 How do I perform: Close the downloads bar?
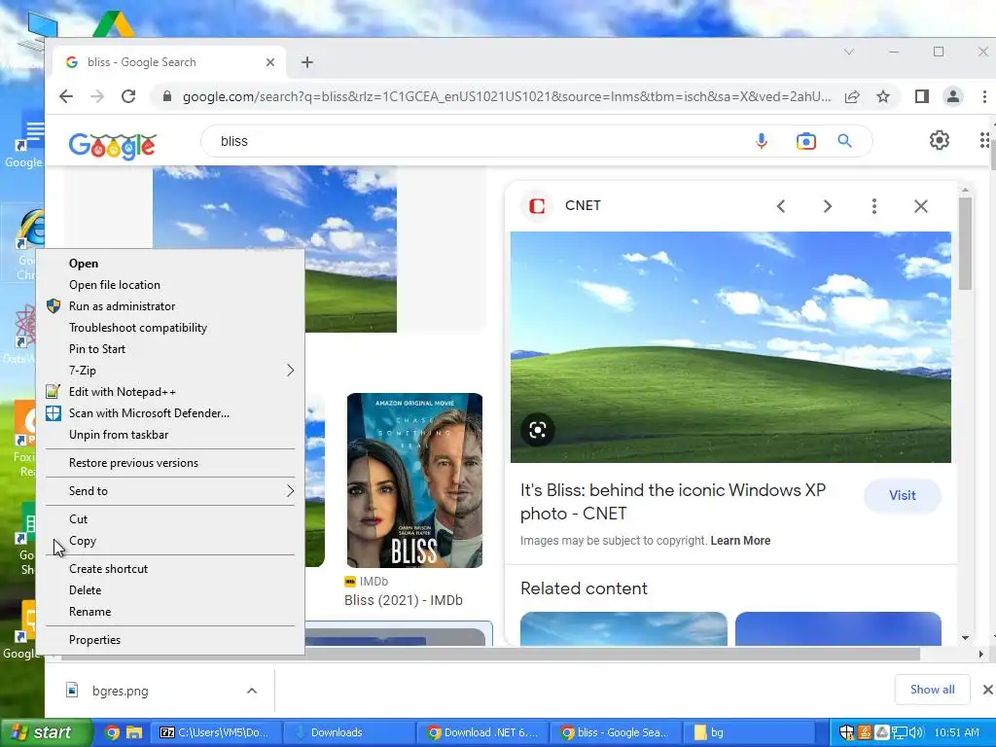tap(987, 690)
